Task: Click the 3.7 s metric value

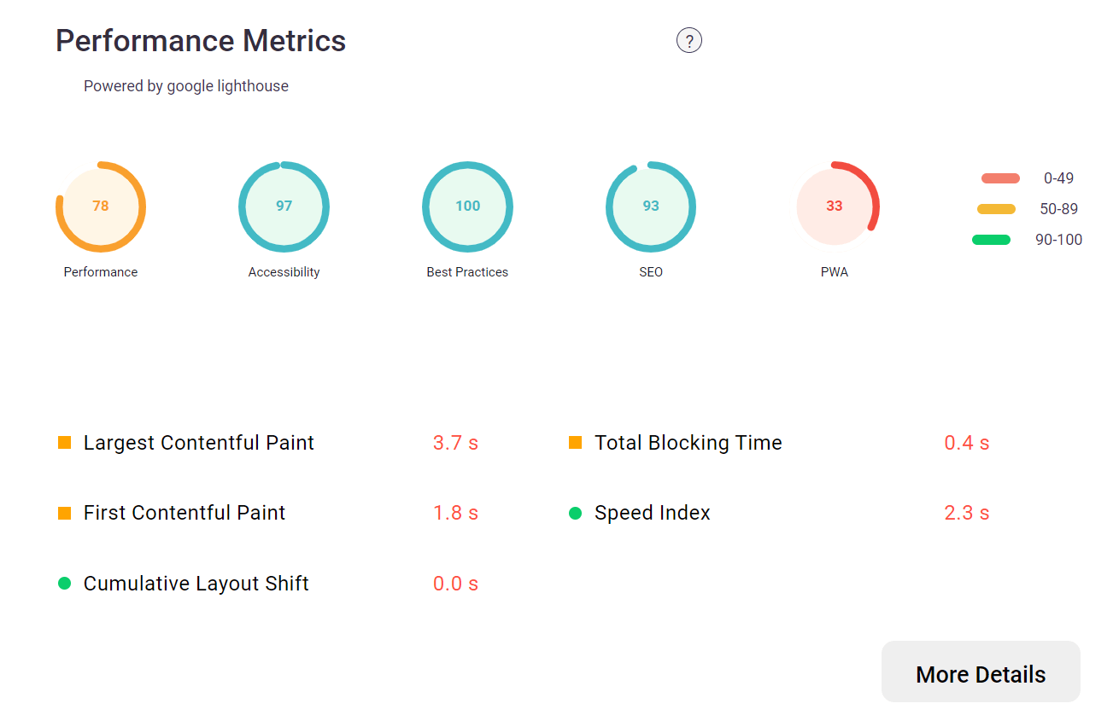Action: 455,442
